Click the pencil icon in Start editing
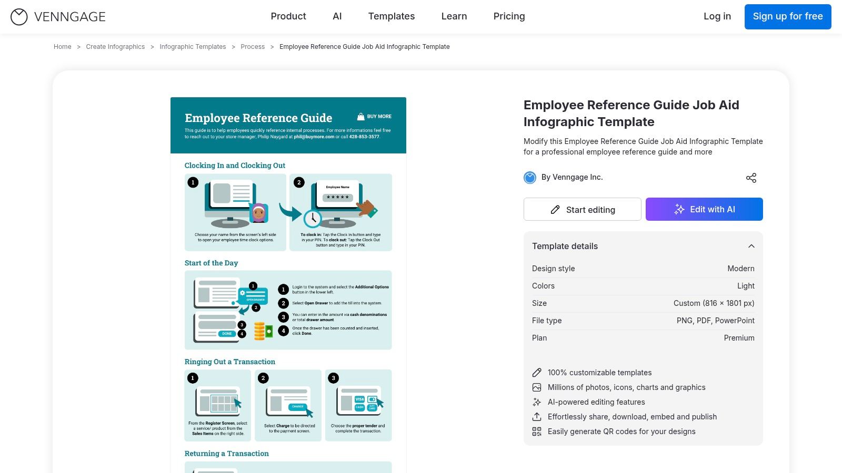The height and width of the screenshot is (473, 842). (555, 210)
